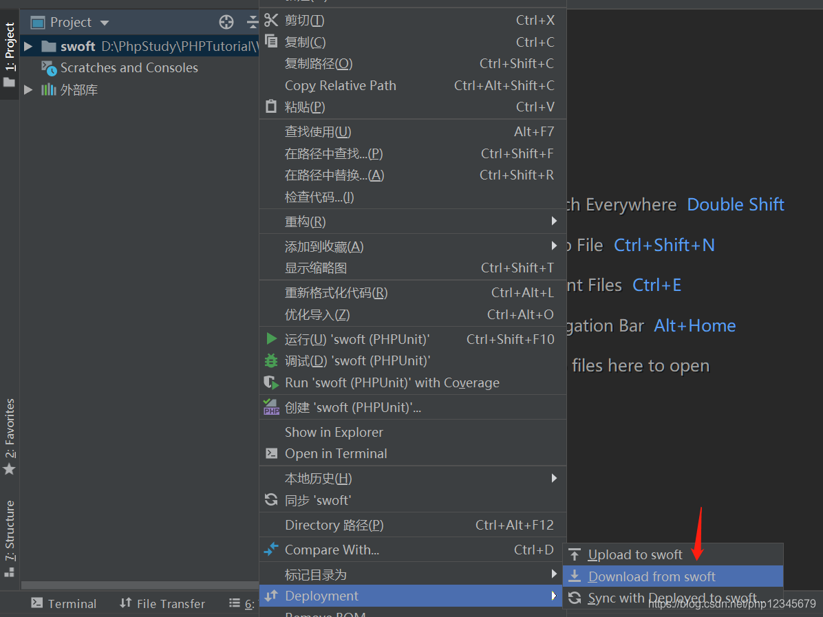Open the 标记目录为 submenu arrow
Image resolution: width=823 pixels, height=617 pixels.
554,574
